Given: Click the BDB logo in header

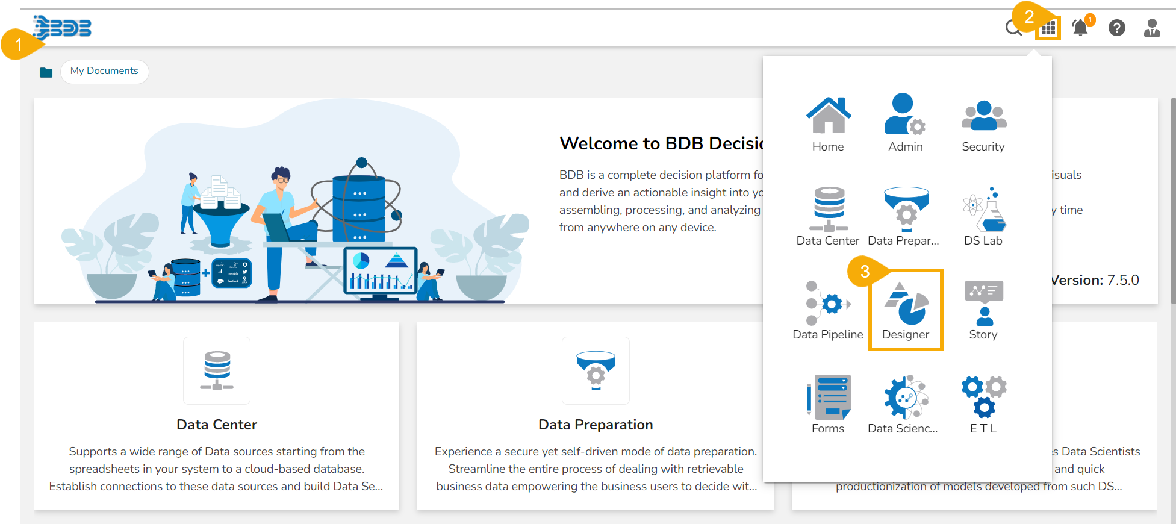Looking at the screenshot, I should coord(63,27).
